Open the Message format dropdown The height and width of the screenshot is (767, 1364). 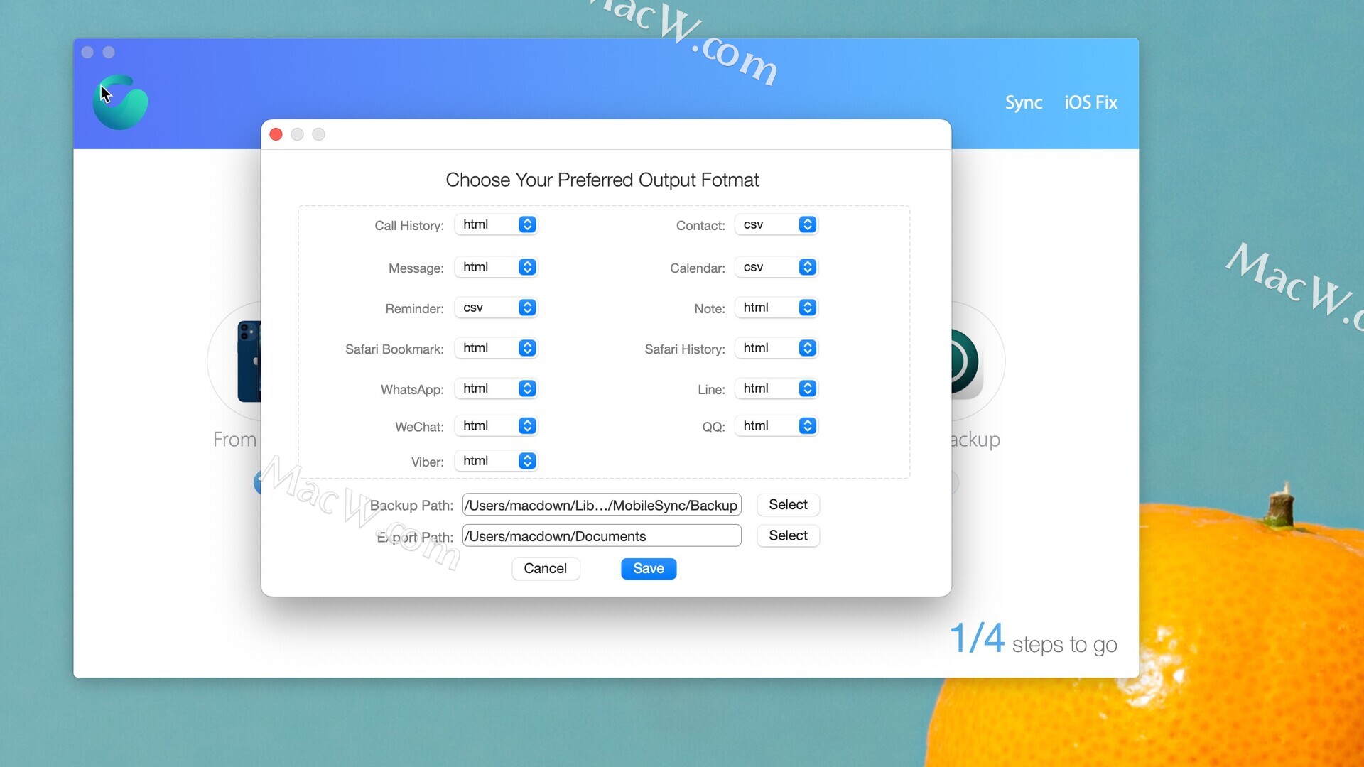click(x=496, y=267)
